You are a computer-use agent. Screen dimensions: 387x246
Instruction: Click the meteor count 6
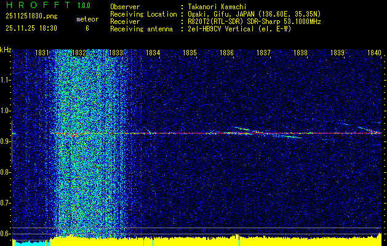[87, 28]
